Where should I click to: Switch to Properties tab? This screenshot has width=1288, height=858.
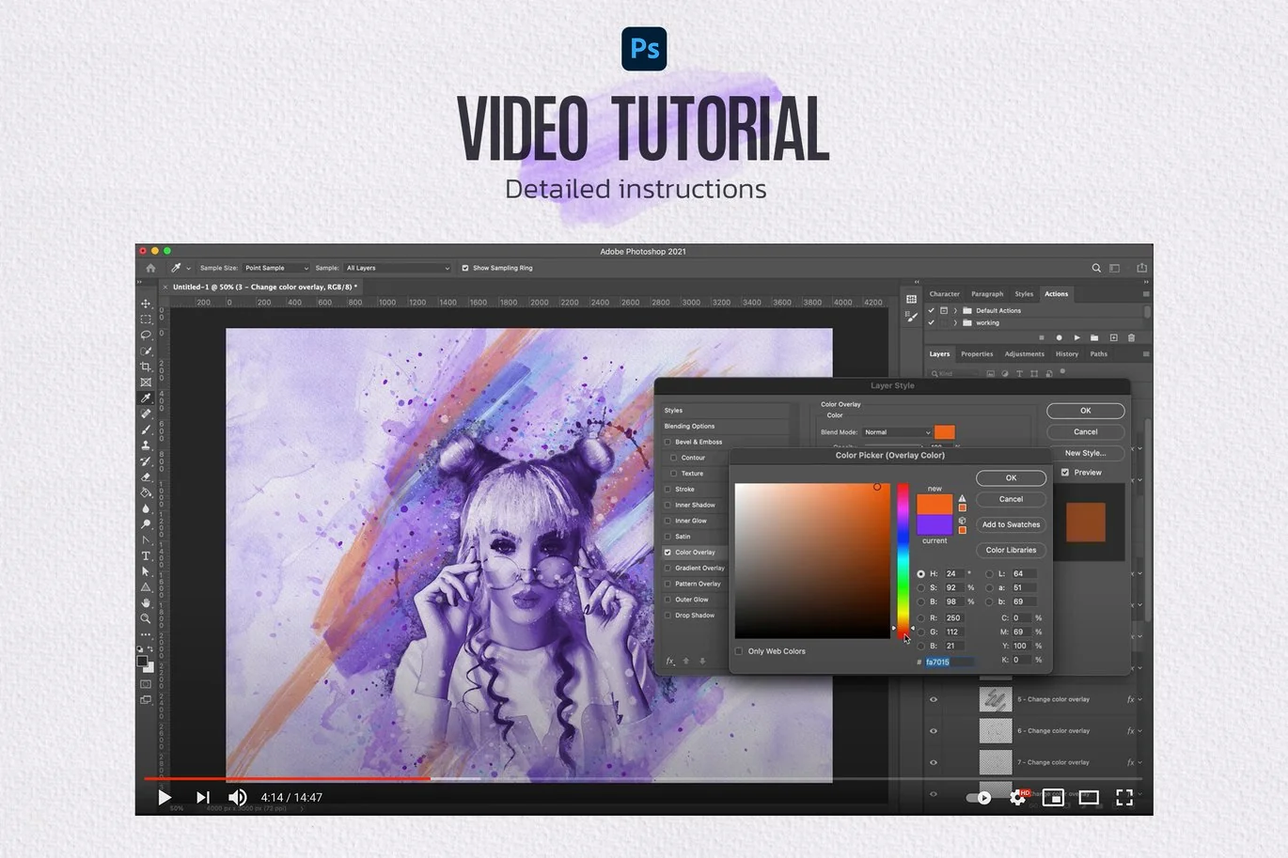click(977, 354)
